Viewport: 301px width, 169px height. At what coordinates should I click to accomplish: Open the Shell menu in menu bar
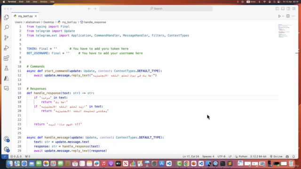click(x=21, y=2)
